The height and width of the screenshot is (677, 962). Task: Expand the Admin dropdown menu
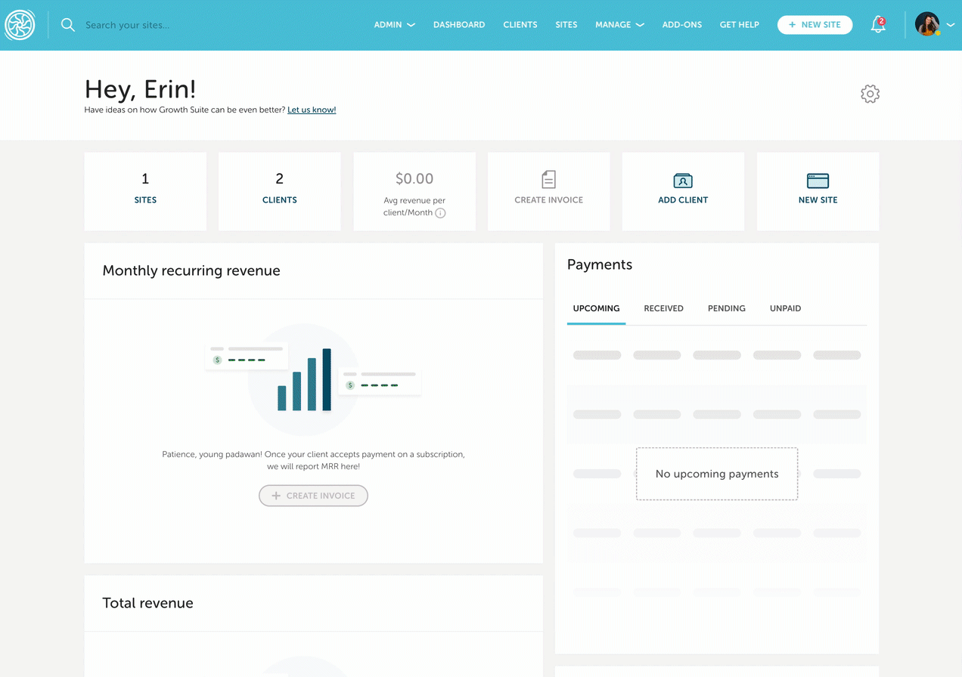pyautogui.click(x=395, y=25)
